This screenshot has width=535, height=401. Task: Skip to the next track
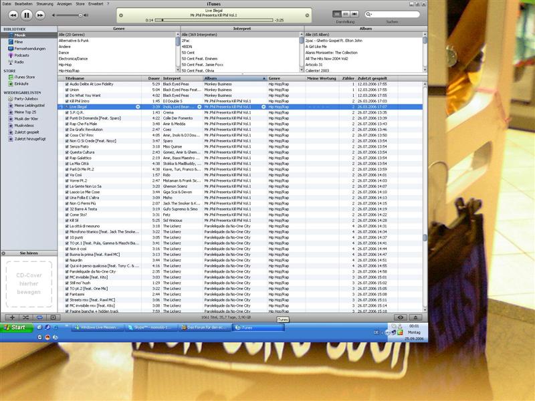point(40,14)
